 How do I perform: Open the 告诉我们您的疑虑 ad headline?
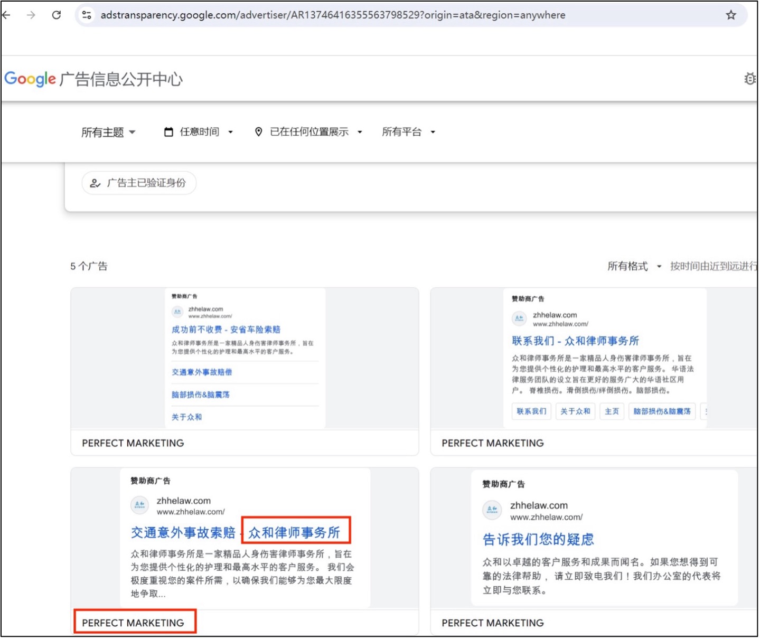538,539
